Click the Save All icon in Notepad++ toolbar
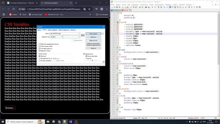The image size is (220, 124). click(119, 7)
